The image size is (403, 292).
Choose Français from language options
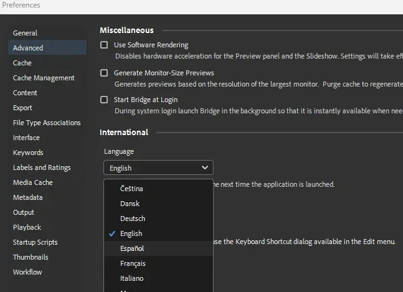pyautogui.click(x=158, y=263)
